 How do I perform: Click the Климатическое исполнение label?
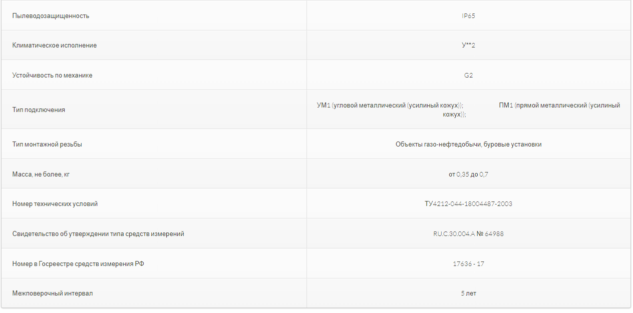[55, 45]
